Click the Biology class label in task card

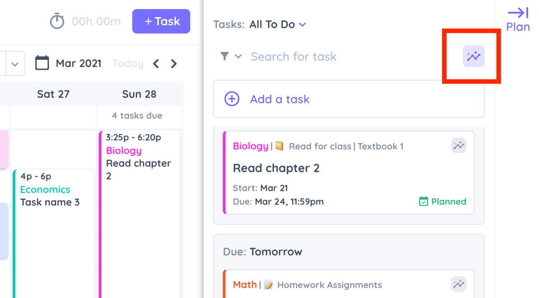tap(250, 146)
